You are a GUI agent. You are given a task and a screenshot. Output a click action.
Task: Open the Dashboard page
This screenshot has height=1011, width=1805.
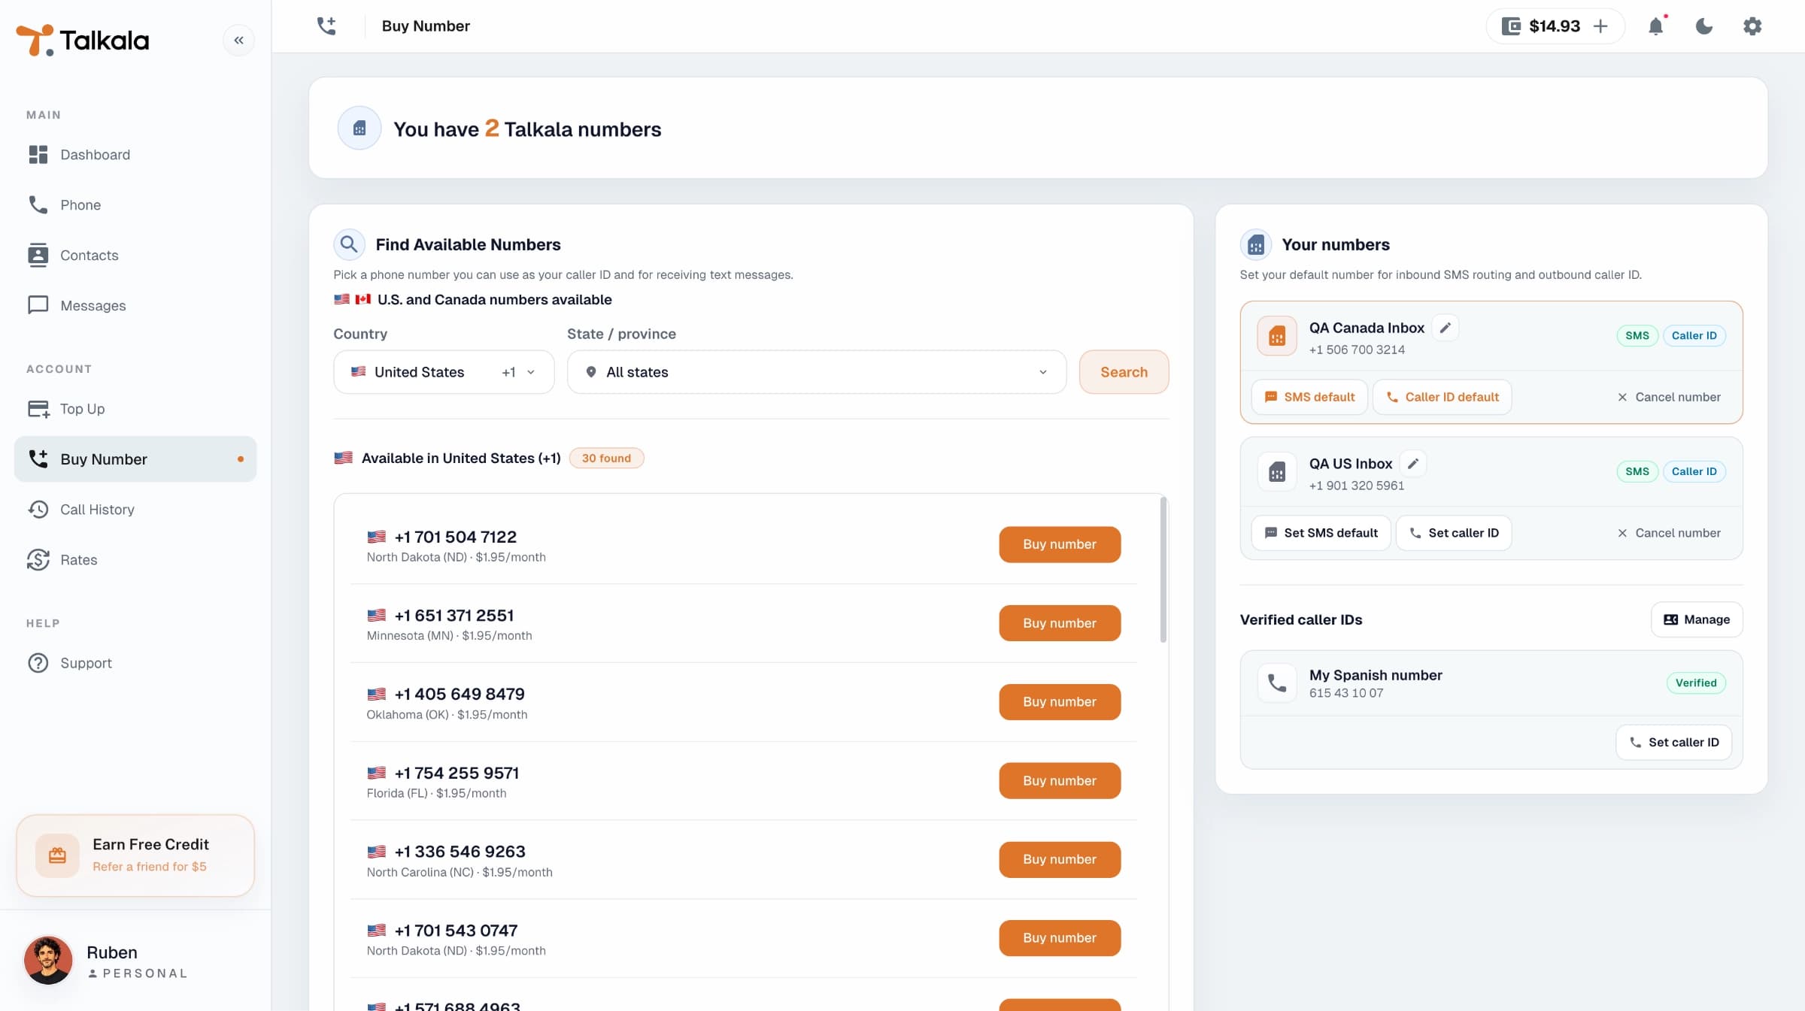pos(135,154)
